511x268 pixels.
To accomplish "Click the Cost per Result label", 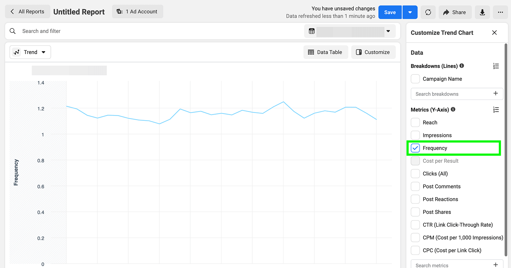I will [440, 161].
